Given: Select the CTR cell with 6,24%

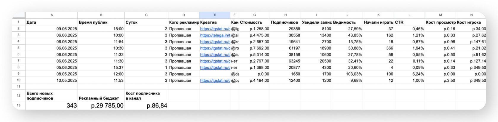Looking at the screenshot, I should pos(409,74).
